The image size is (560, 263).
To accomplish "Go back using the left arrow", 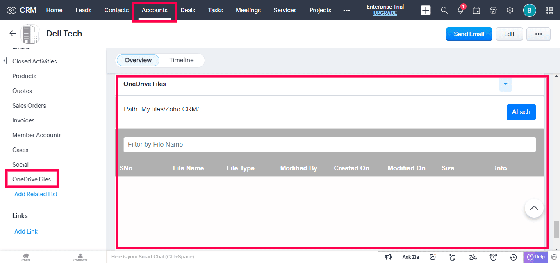I will pos(13,34).
